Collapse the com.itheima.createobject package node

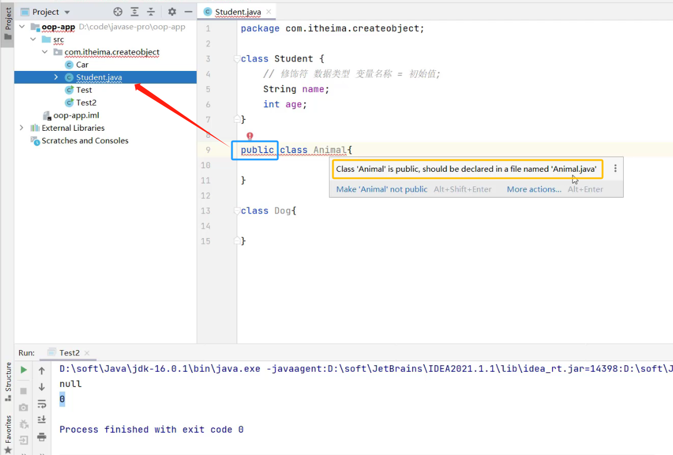[x=45, y=52]
